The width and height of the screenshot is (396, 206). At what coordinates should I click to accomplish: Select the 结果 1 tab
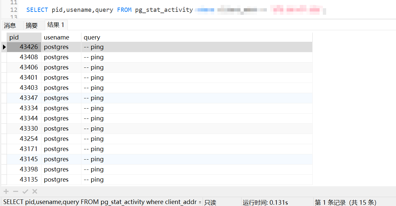tap(56, 25)
